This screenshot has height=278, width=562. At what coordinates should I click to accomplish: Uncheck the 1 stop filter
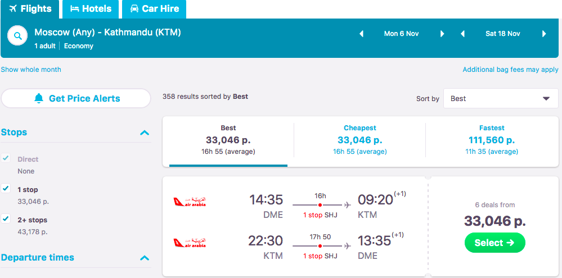tap(6, 189)
